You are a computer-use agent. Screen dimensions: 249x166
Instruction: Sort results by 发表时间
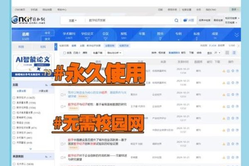pyautogui.click(x=174, y=53)
